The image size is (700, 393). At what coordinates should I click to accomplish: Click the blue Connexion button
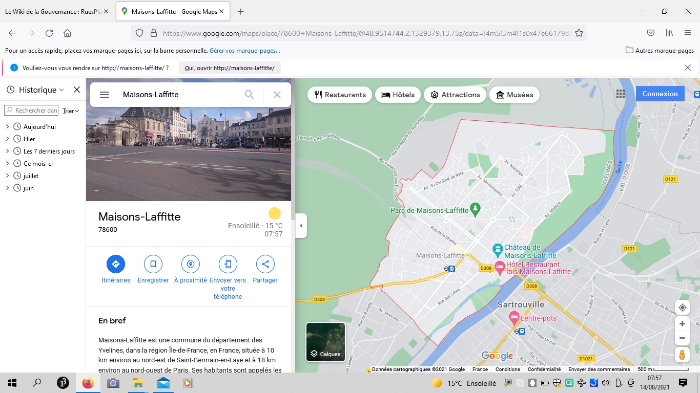pos(660,94)
